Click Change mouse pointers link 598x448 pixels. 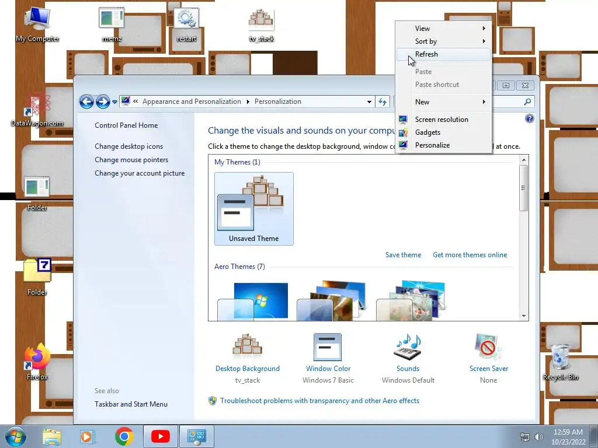131,160
